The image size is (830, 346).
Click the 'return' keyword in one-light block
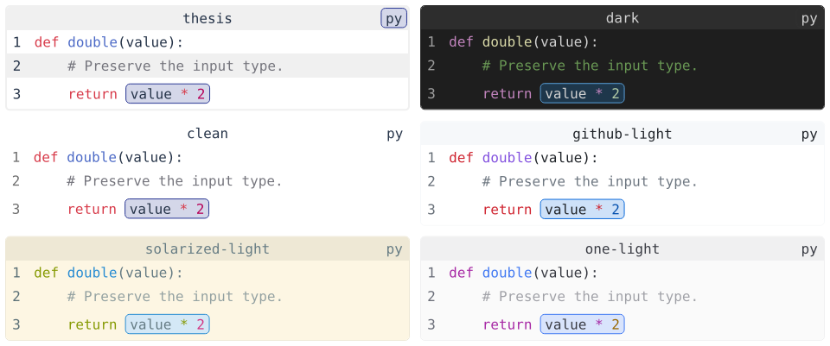pos(508,324)
